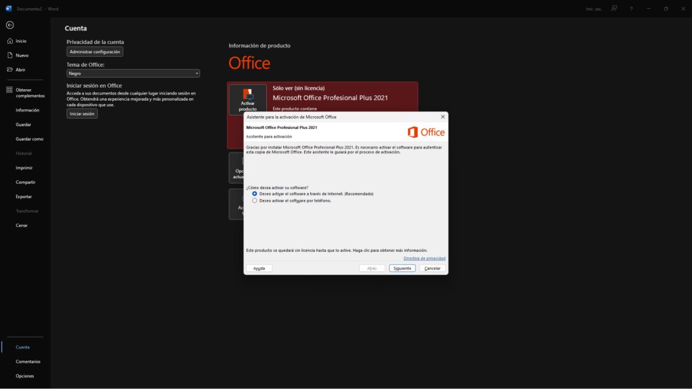Click the Siguiente button in the wizard
The width and height of the screenshot is (692, 389).
tap(402, 268)
